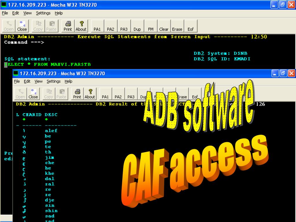The image size is (296, 222).
Task: Click Print in the front window toolbar
Action: (77, 94)
